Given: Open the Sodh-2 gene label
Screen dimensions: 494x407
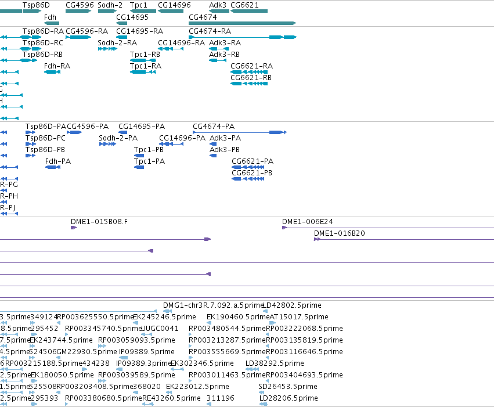Looking at the screenshot, I should pos(110,5).
